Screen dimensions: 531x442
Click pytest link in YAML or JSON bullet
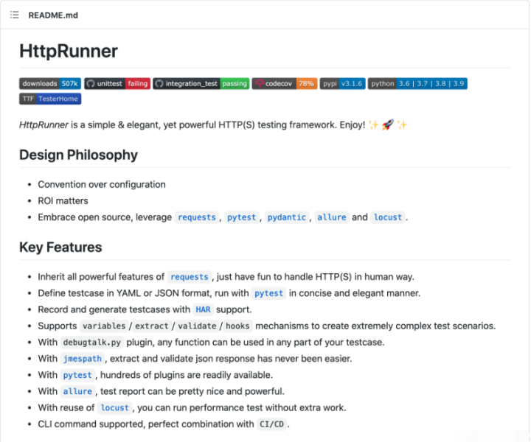268,293
